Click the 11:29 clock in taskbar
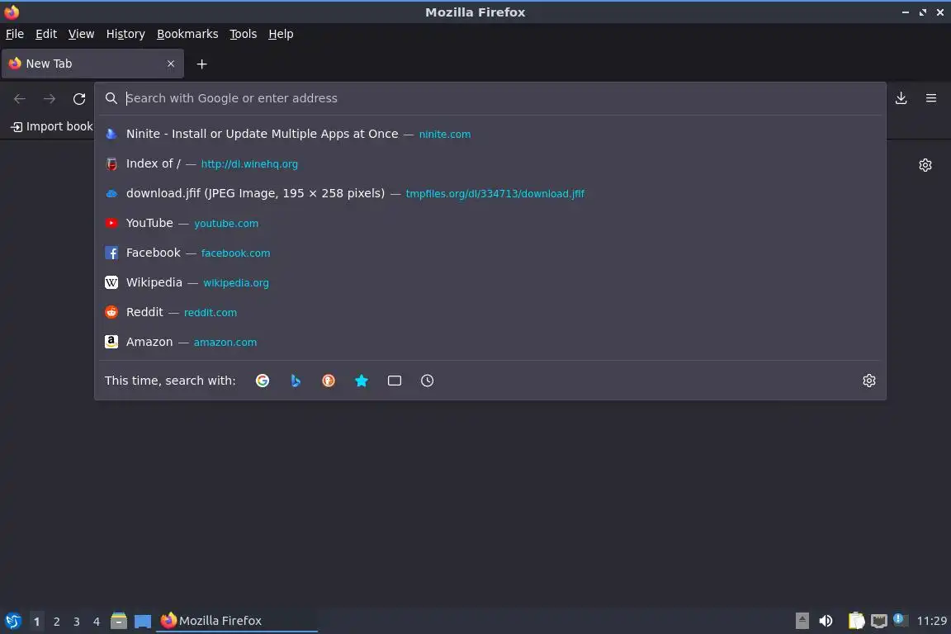The height and width of the screenshot is (634, 951). 931,621
